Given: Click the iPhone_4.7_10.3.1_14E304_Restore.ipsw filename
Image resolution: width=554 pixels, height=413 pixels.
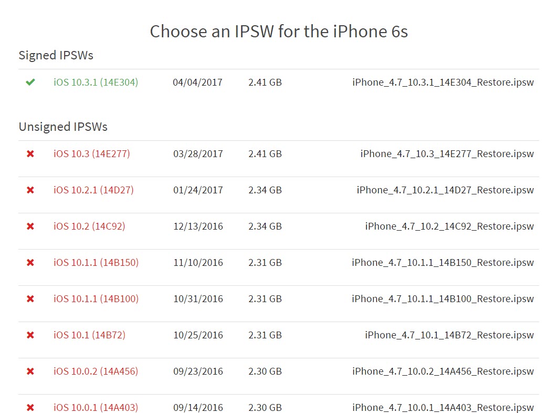Looking at the screenshot, I should click(x=443, y=82).
